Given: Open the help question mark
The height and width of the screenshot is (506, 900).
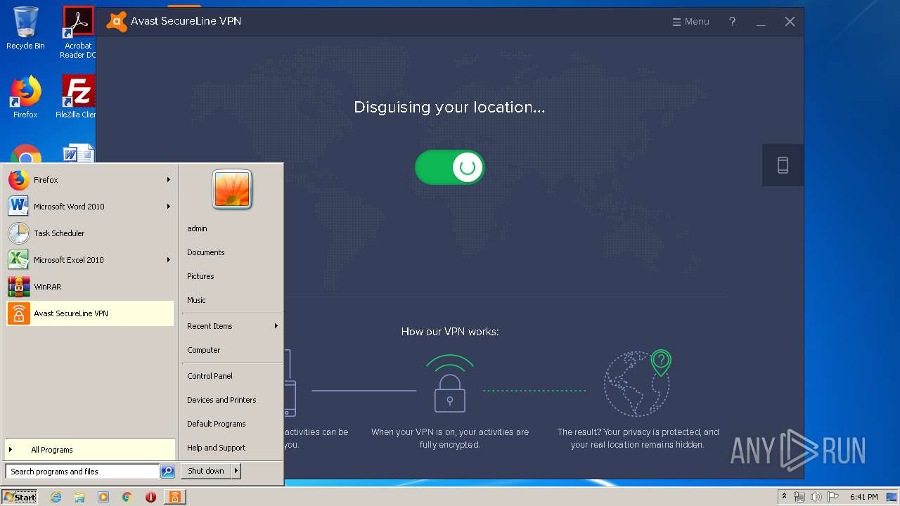Looking at the screenshot, I should [x=732, y=22].
